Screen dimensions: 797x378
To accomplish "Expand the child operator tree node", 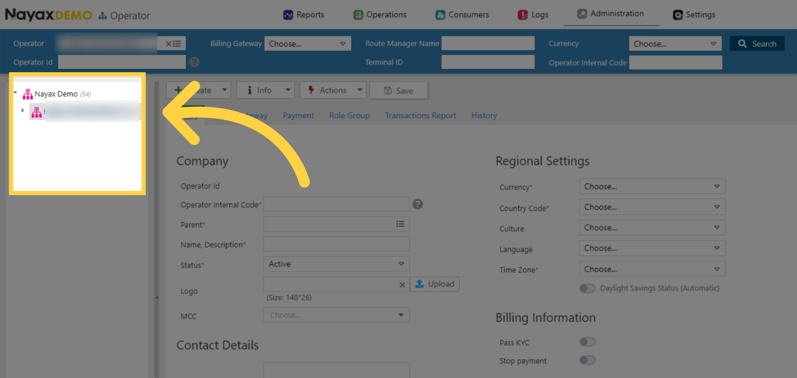I will pos(23,110).
